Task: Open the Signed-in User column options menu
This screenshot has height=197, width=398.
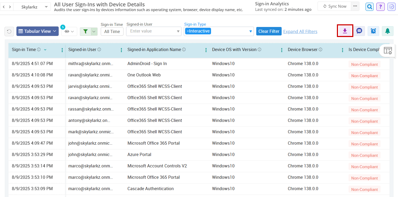Action: [121, 50]
